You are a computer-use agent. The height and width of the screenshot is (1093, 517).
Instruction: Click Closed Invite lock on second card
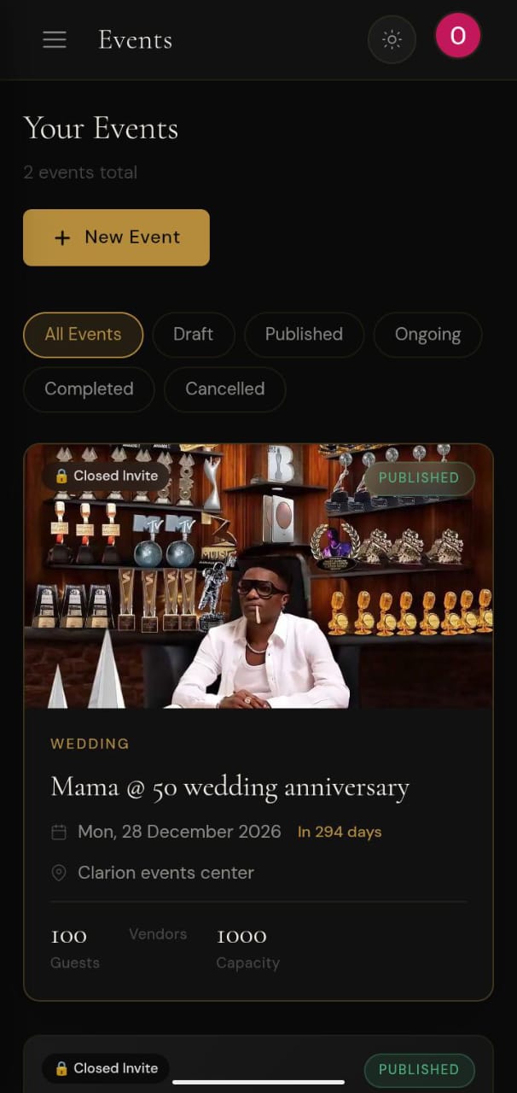click(x=106, y=1068)
